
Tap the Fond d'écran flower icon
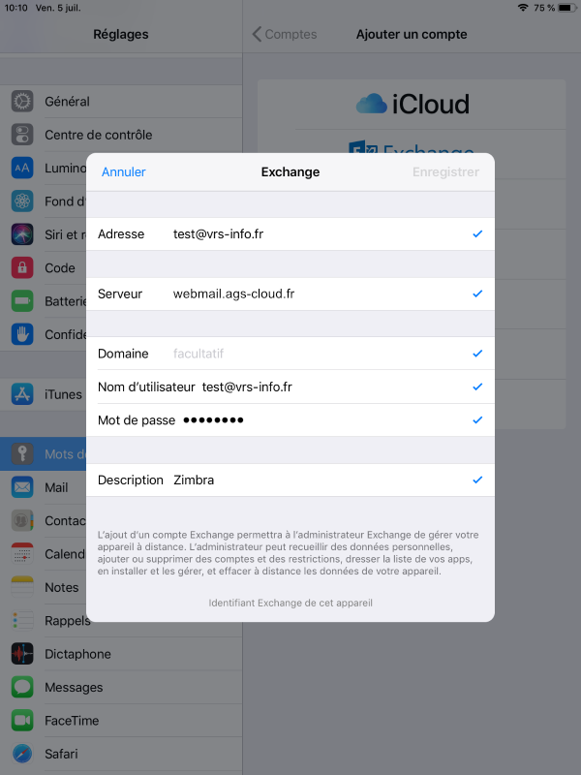[x=22, y=201]
